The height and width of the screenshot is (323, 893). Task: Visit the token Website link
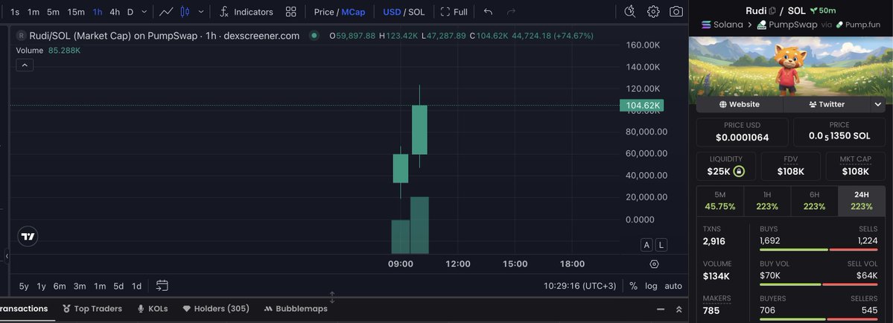coord(739,105)
